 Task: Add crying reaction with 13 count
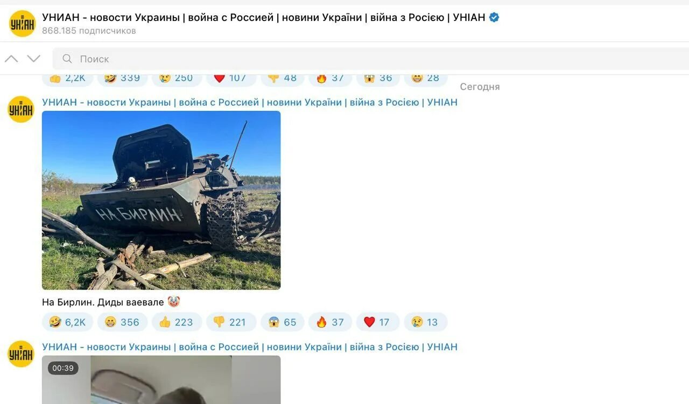tap(425, 322)
